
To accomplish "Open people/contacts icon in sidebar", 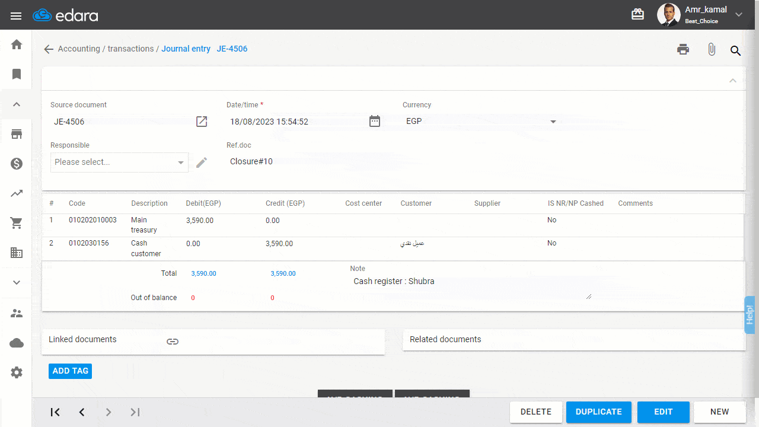I will tap(17, 313).
